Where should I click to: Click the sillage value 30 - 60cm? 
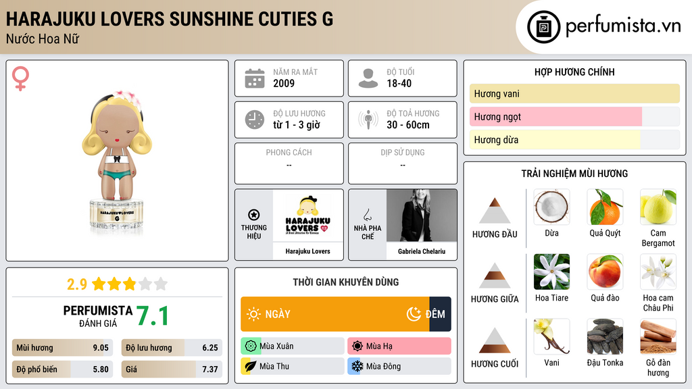click(407, 125)
